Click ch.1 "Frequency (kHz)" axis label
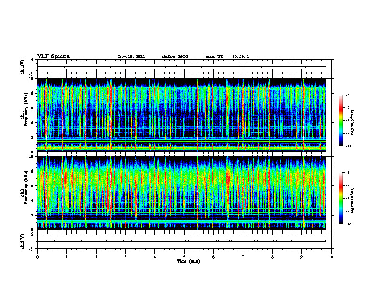Screen dimensions: 373x288 26,110
